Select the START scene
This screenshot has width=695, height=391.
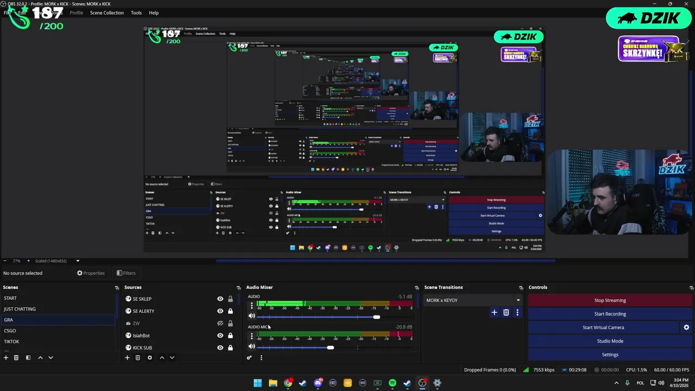[58, 298]
